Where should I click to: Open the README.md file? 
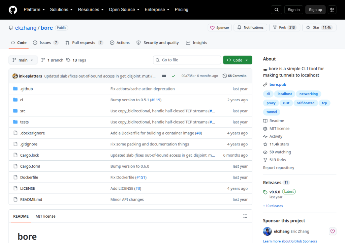tap(31, 199)
